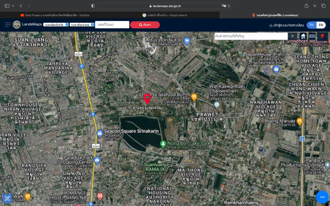
Task: Open the measuring tools icon at bottom-left
Action: [x=7, y=198]
